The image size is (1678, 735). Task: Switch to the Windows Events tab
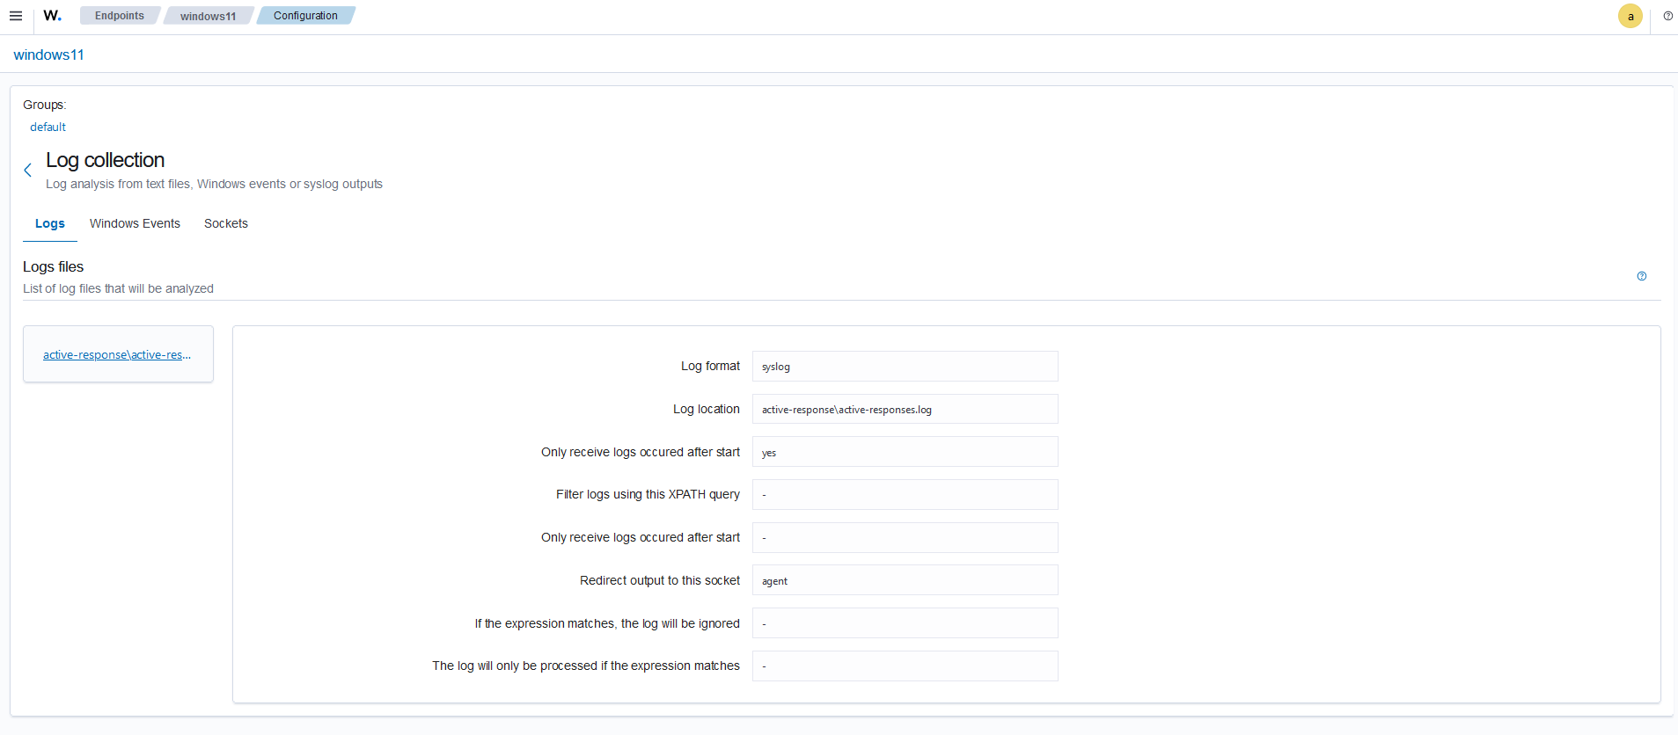[x=135, y=223]
